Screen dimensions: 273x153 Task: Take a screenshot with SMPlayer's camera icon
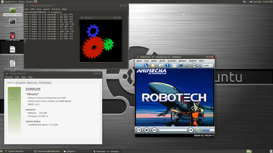161,65
